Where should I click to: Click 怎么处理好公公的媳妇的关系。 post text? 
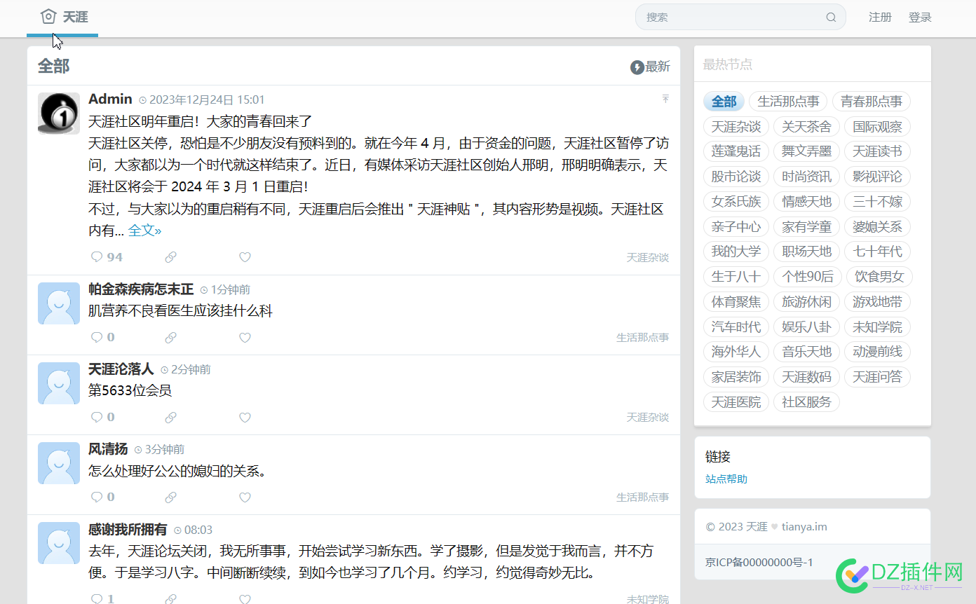[x=177, y=471]
